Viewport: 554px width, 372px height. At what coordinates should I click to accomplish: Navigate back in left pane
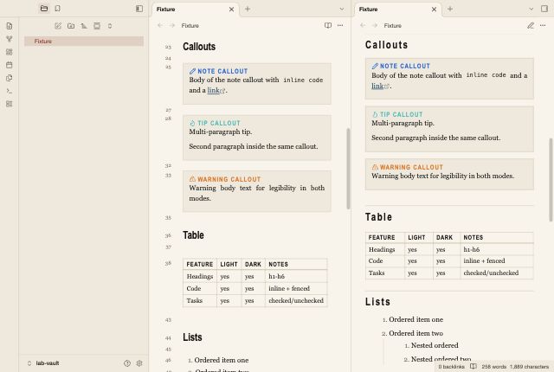tap(160, 25)
